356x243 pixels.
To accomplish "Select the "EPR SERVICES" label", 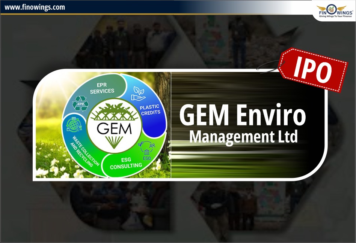I will point(102,88).
